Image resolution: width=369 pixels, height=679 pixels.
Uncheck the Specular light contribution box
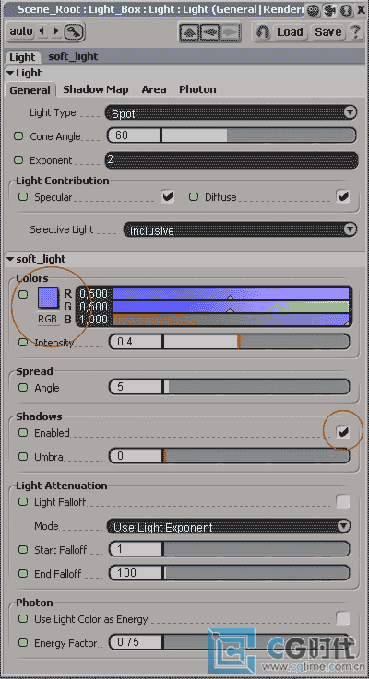(167, 196)
